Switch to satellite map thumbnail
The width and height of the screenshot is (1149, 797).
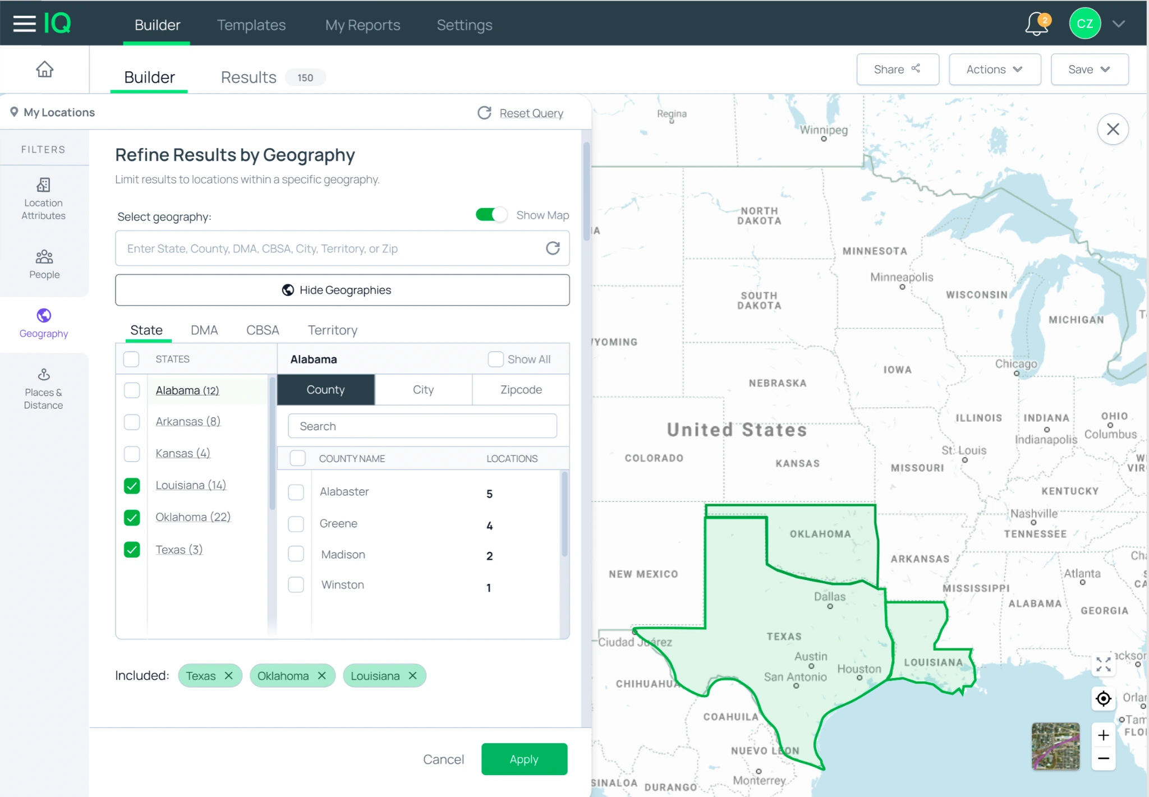(1055, 747)
